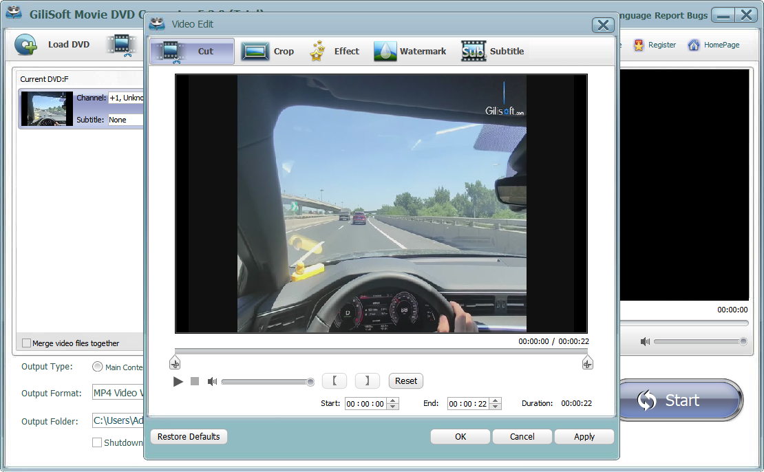The width and height of the screenshot is (764, 472).
Task: Click the left trim marker on timeline
Action: click(x=175, y=363)
